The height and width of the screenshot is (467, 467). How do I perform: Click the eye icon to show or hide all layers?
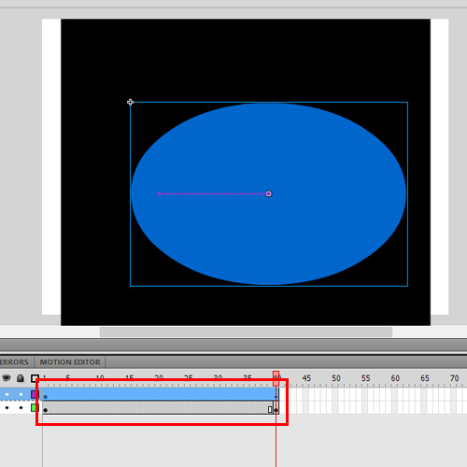click(7, 378)
